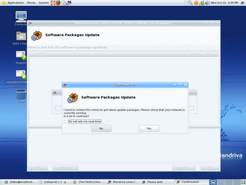Select the active workspace in the workspace switcher

coord(213,182)
